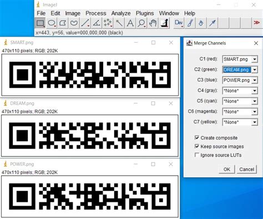Click the POWER.png window title text
263x219 pixels.
(x=22, y=164)
